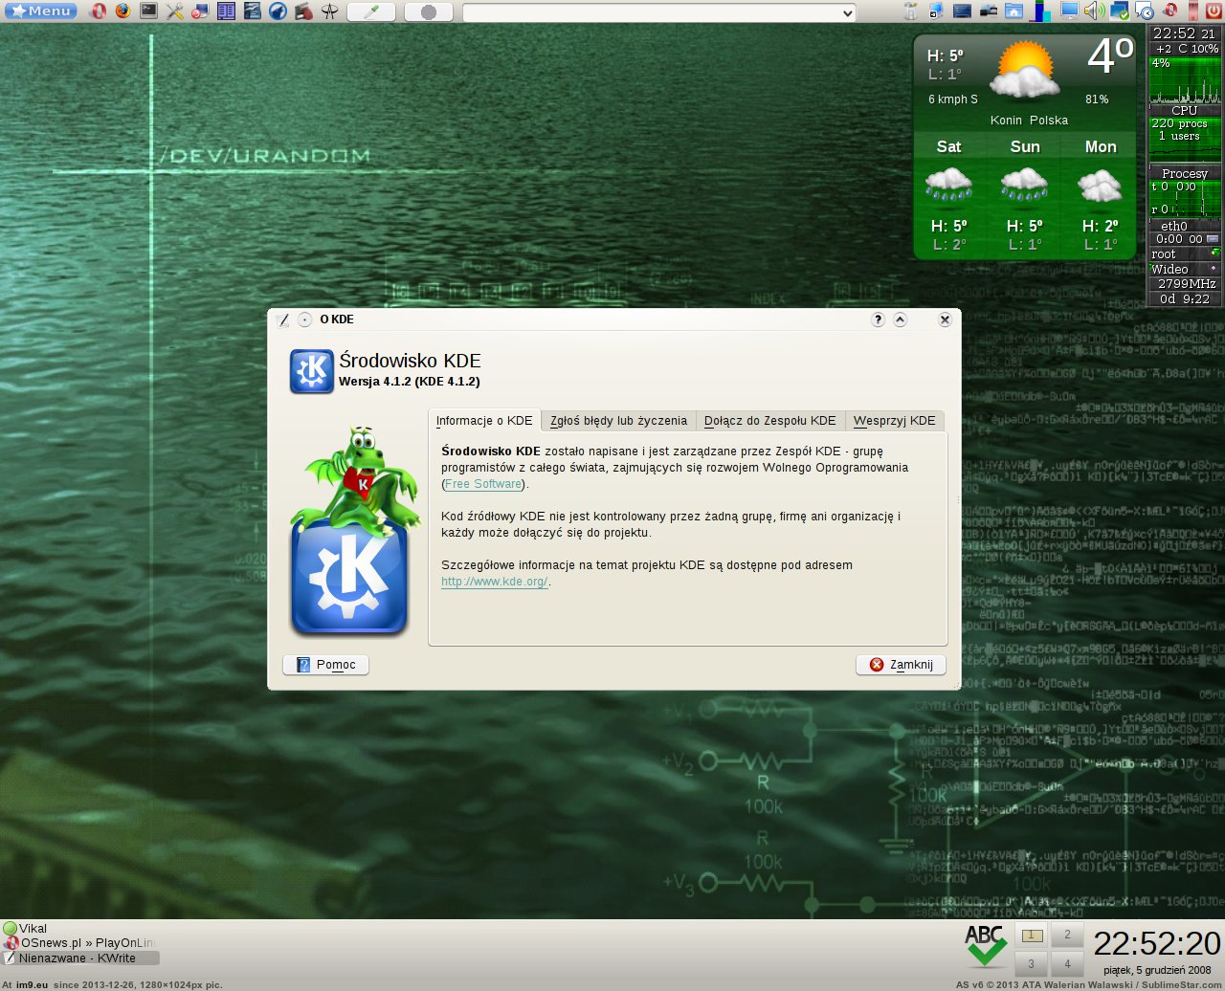Switch to OSnews.pl PlayOnLinux taskbar entry
This screenshot has height=991, width=1225.
pyautogui.click(x=79, y=943)
